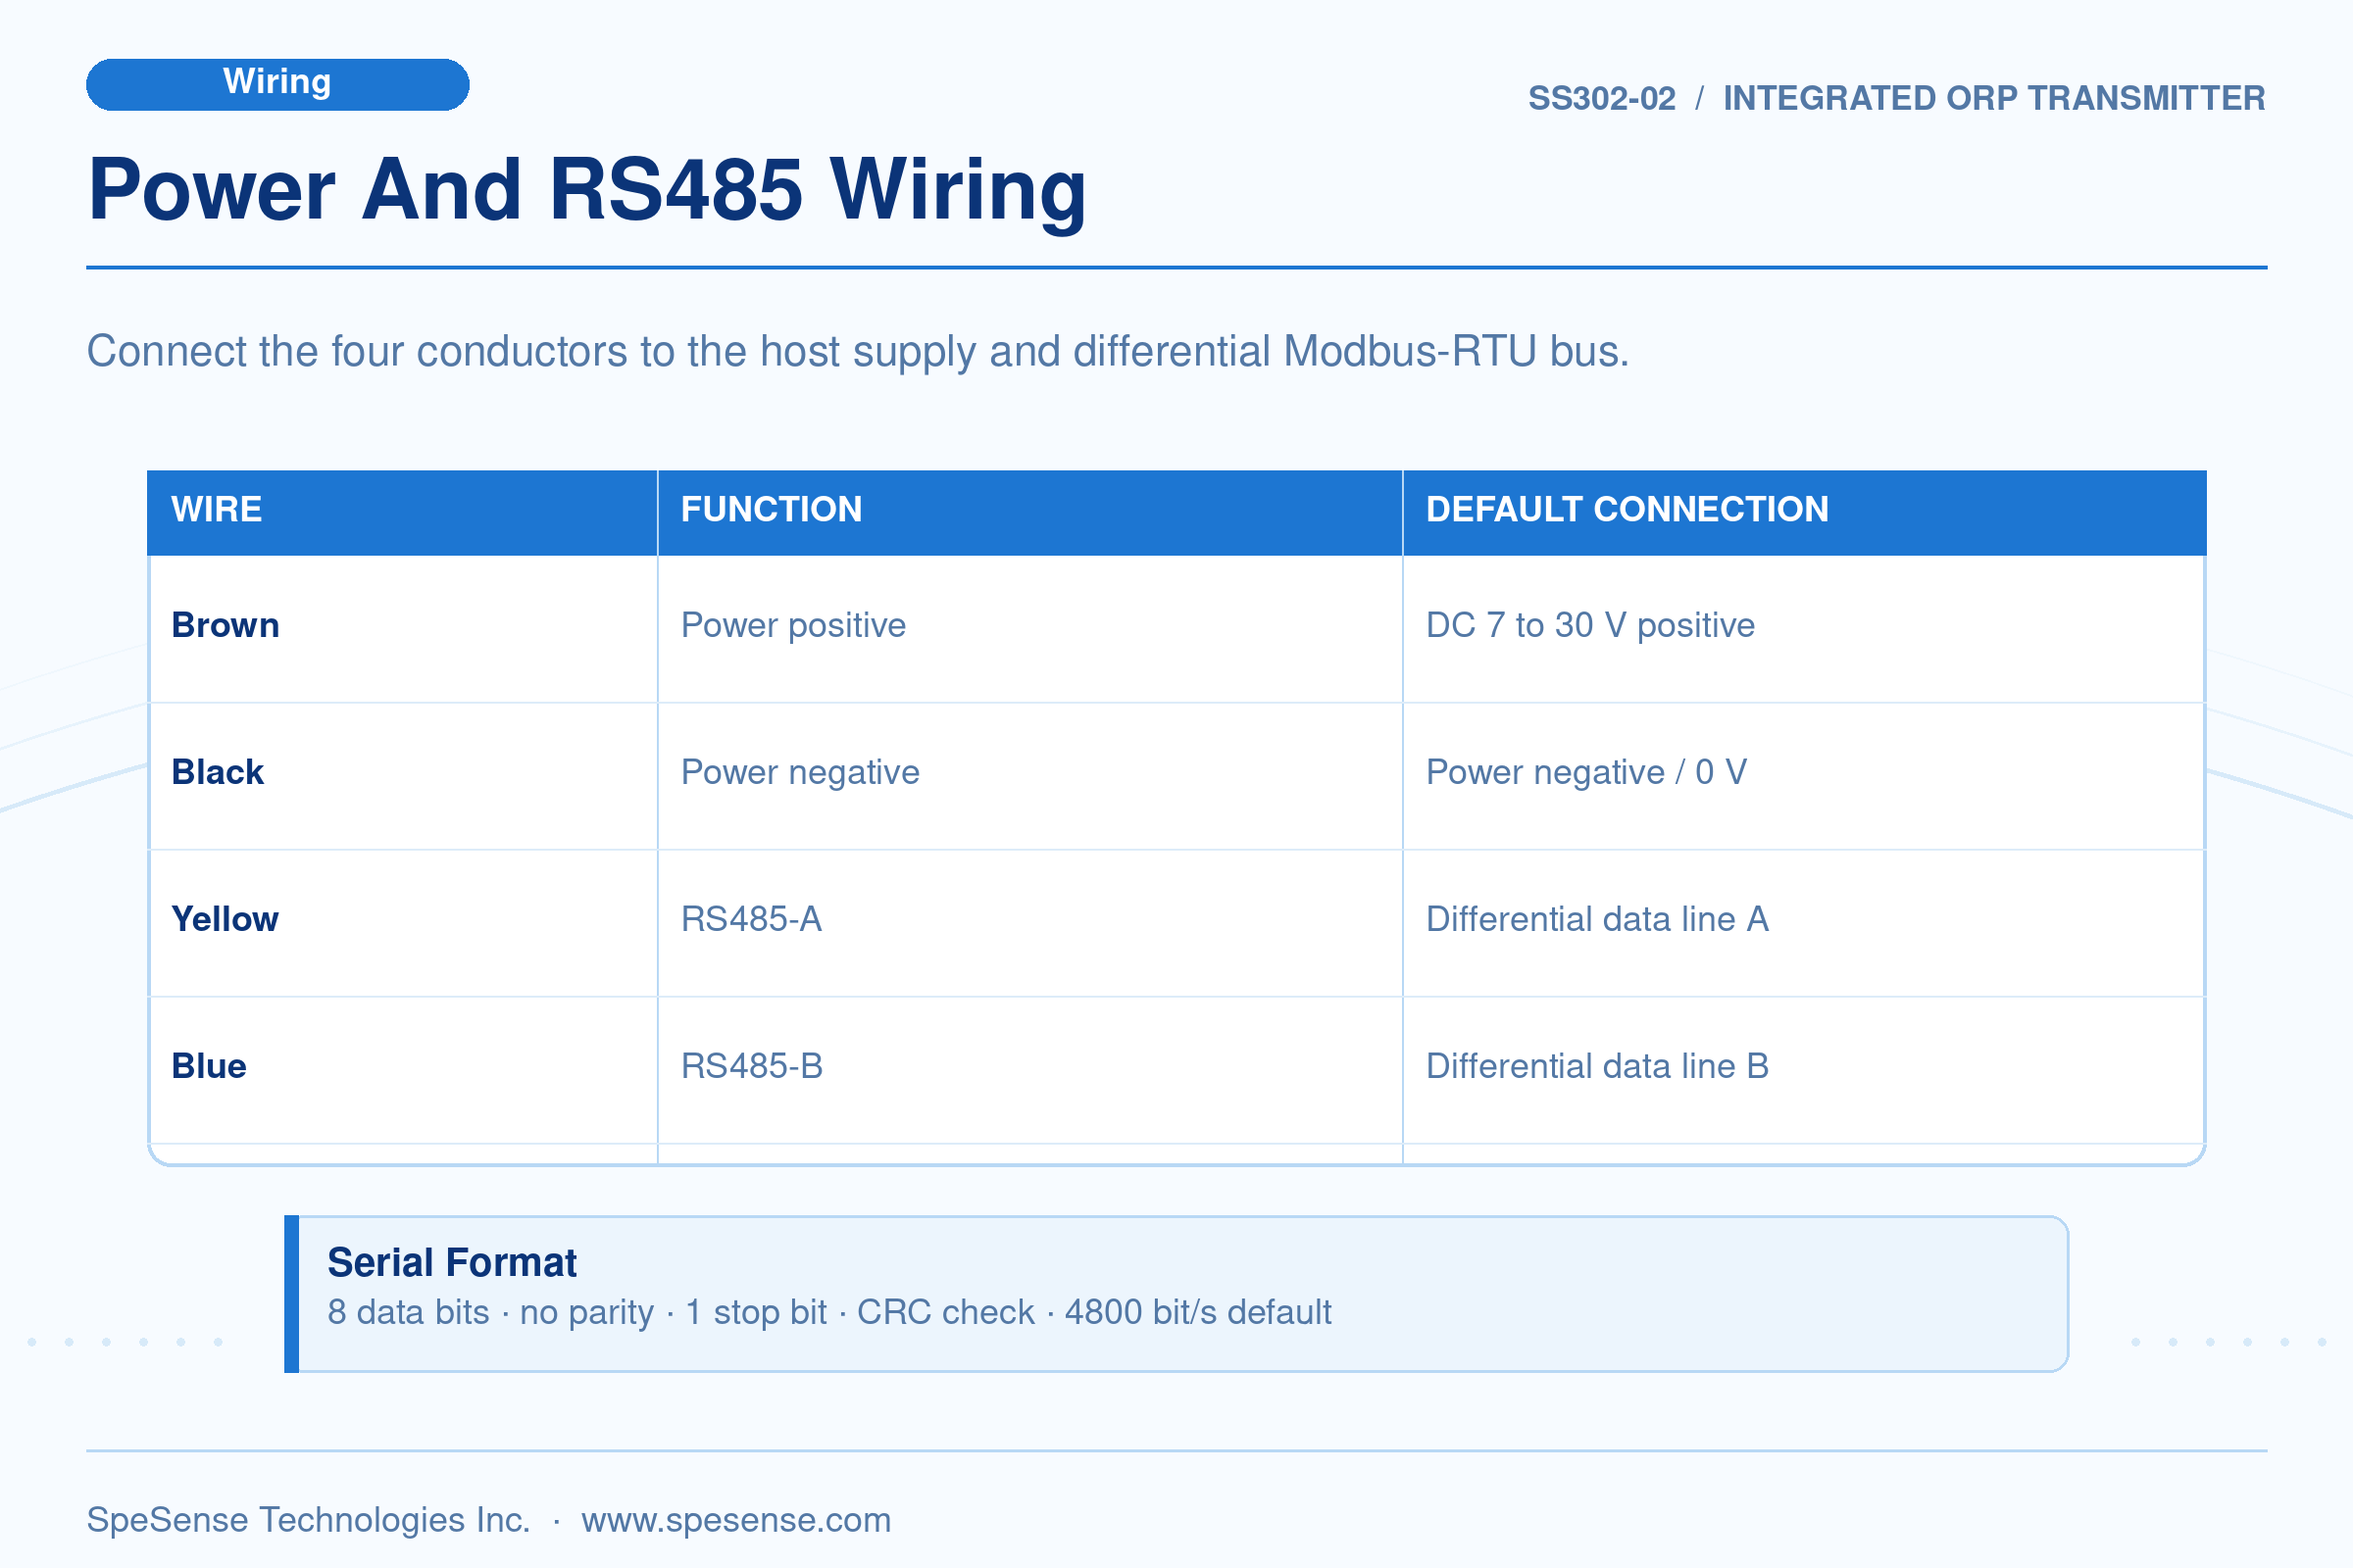
Task: Click the SS302-02 model label
Action: [1602, 98]
